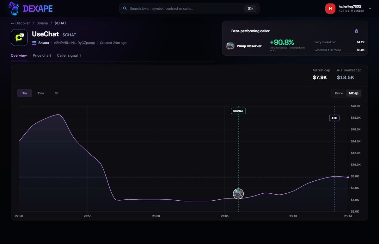Click the ATH marker on the chart
This screenshot has height=244, width=379.
pyautogui.click(x=334, y=118)
